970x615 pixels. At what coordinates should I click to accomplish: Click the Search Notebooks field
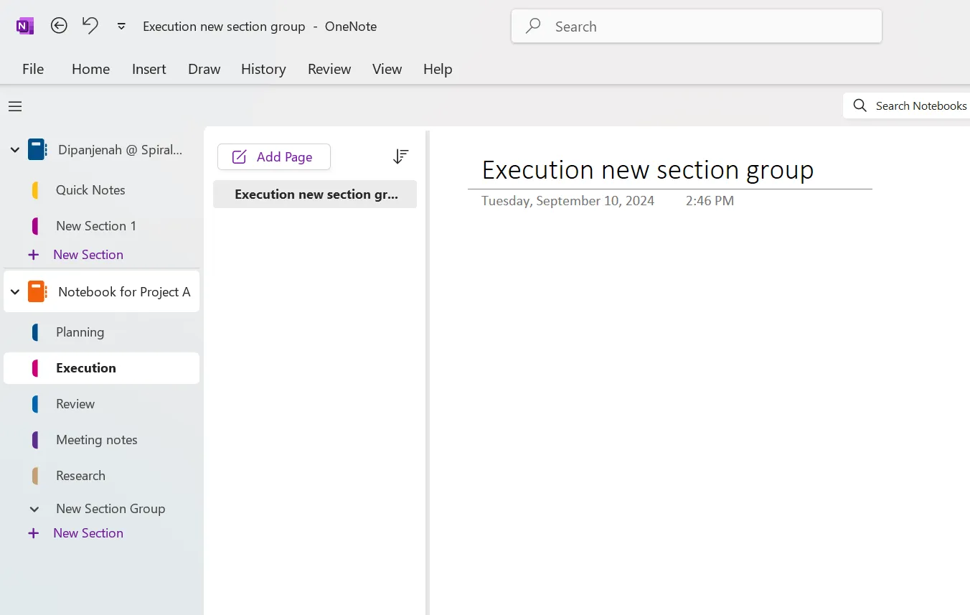click(x=907, y=105)
